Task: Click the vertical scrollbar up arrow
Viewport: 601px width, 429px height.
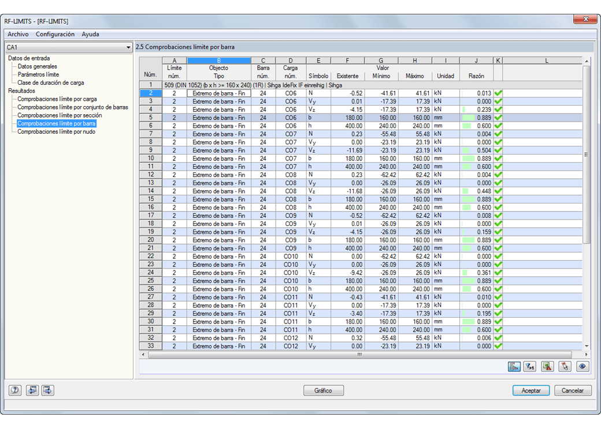Action: point(587,61)
